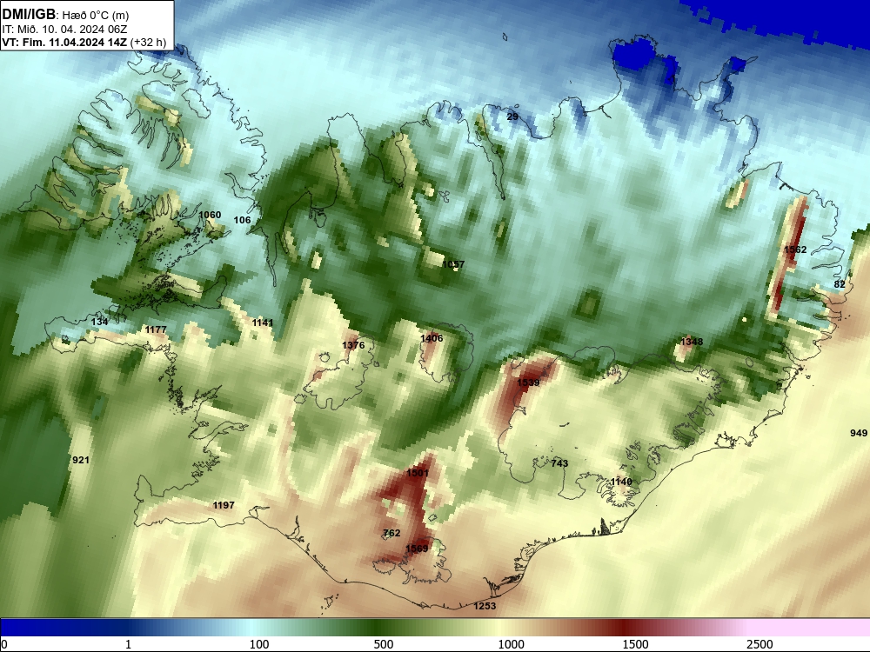Image resolution: width=870 pixels, height=652 pixels.
Task: Select the 762 map label
Action: (391, 533)
